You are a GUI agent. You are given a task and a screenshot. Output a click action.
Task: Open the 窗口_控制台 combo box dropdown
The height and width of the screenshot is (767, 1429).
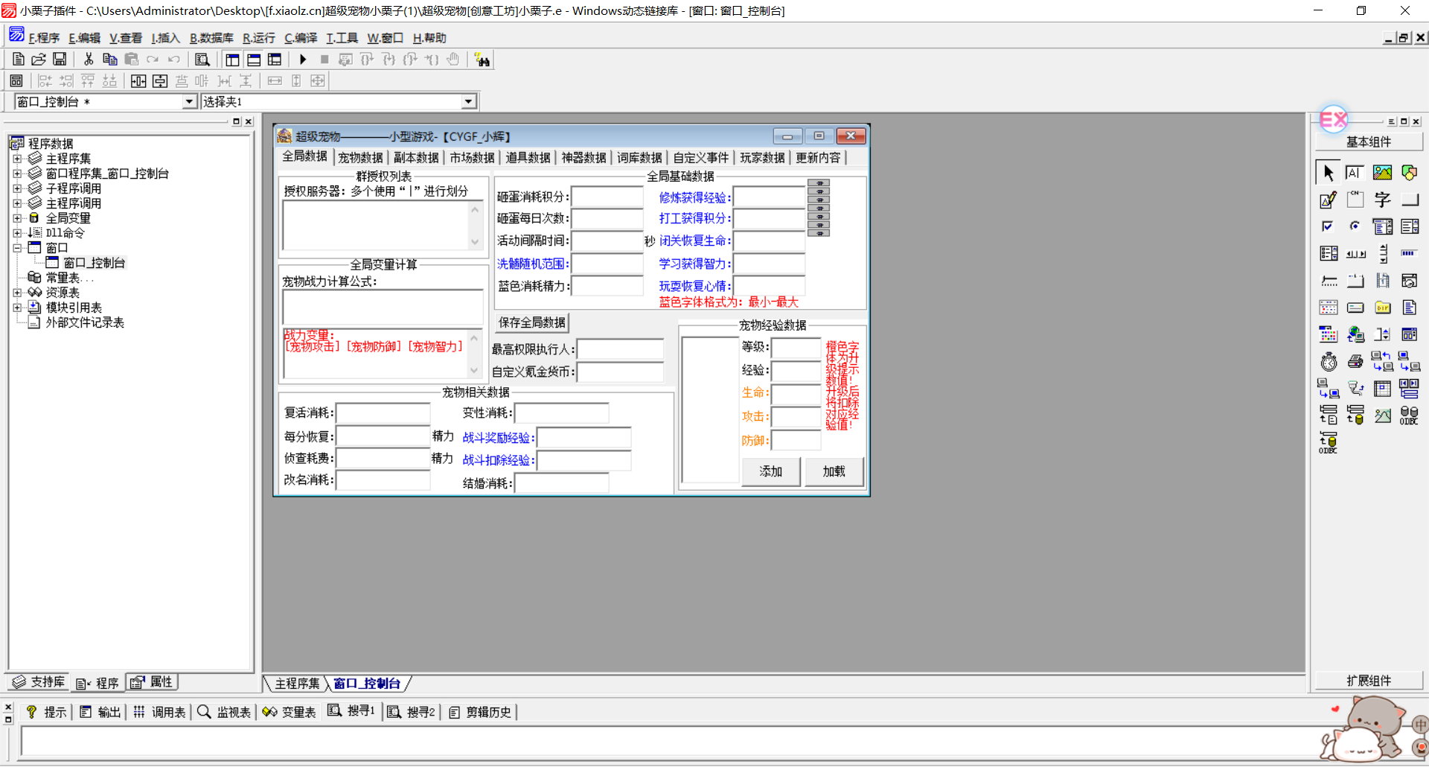(189, 102)
